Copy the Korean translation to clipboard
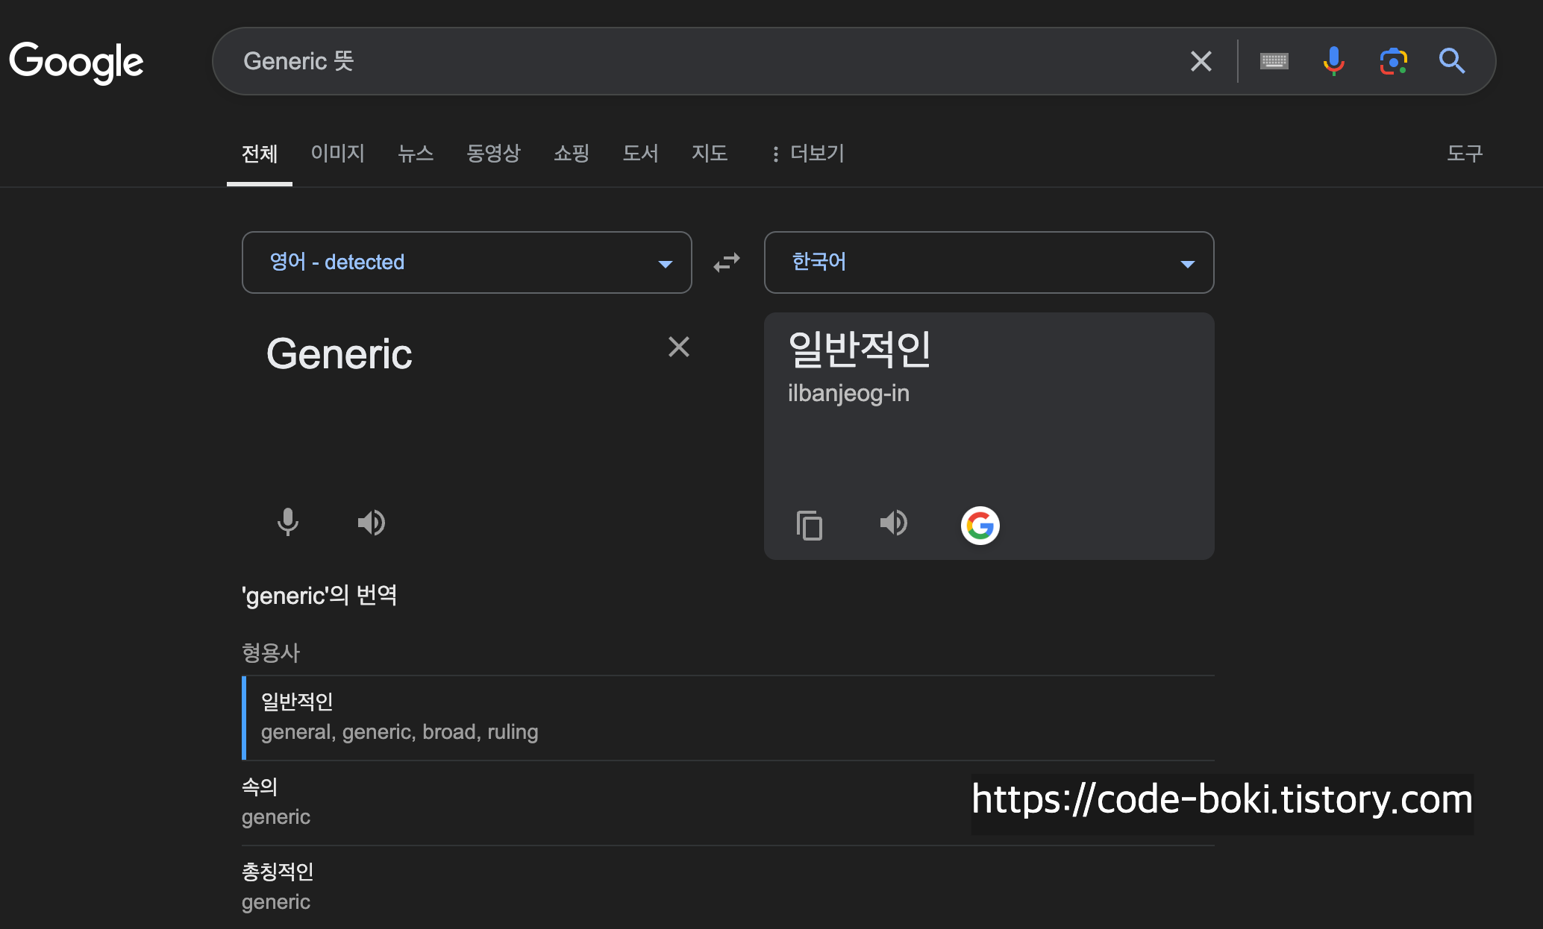This screenshot has width=1543, height=929. point(810,525)
